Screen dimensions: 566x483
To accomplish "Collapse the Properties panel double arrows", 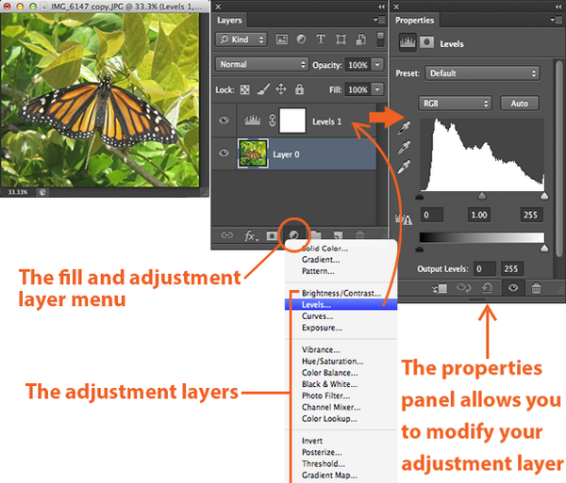I will (558, 7).
